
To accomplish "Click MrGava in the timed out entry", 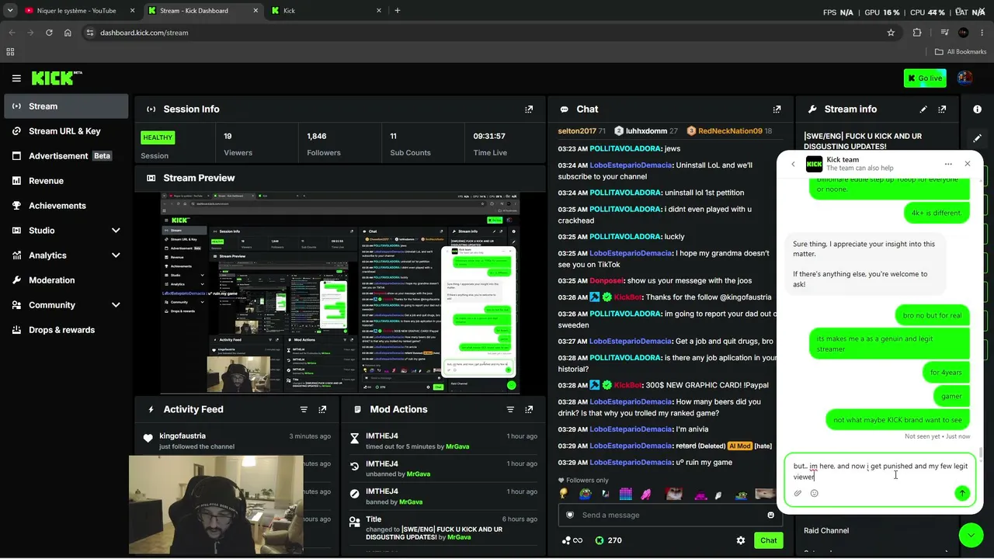I will (457, 447).
